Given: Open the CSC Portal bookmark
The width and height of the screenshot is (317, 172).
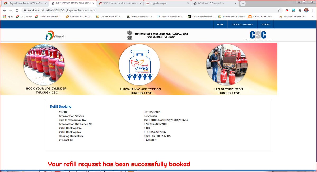Looking at the screenshot, I should (24, 17).
